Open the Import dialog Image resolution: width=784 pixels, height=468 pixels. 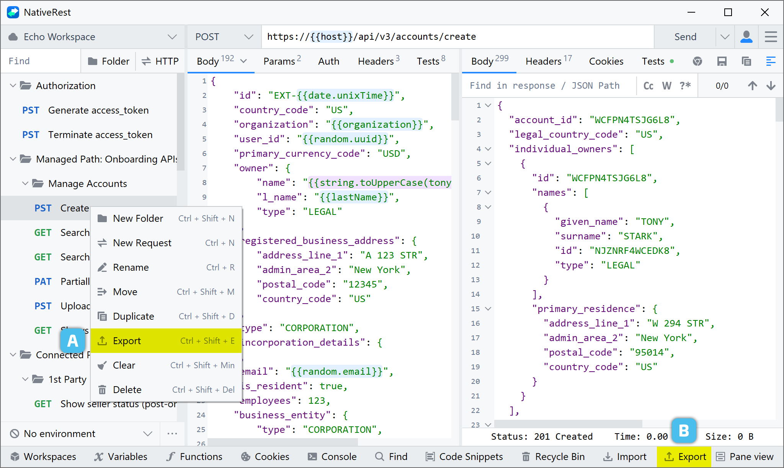[625, 456]
